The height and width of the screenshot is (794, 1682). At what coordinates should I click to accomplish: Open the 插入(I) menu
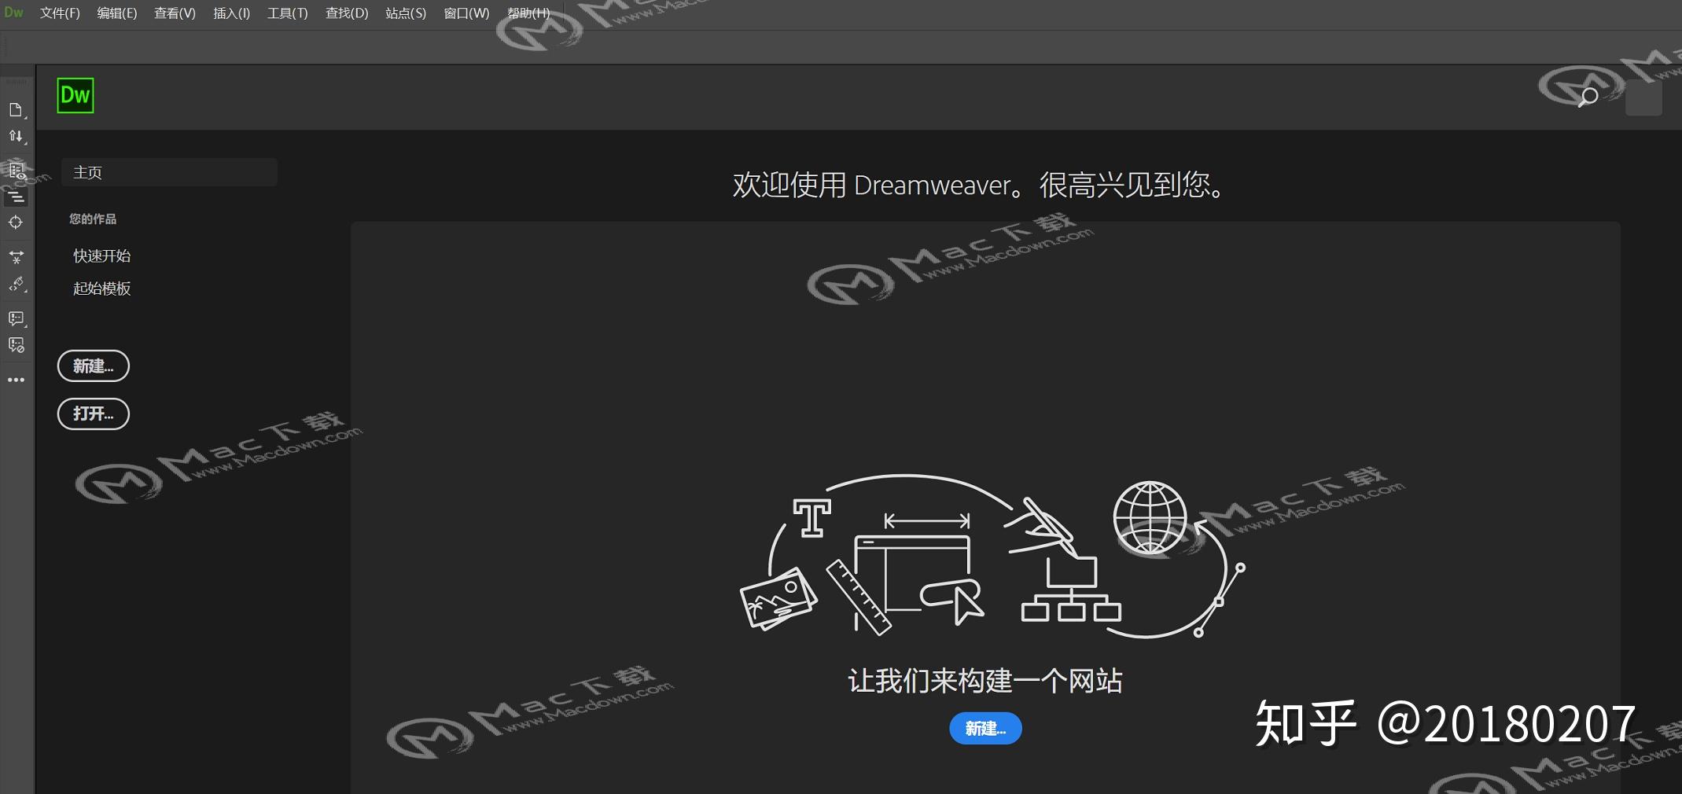coord(232,13)
